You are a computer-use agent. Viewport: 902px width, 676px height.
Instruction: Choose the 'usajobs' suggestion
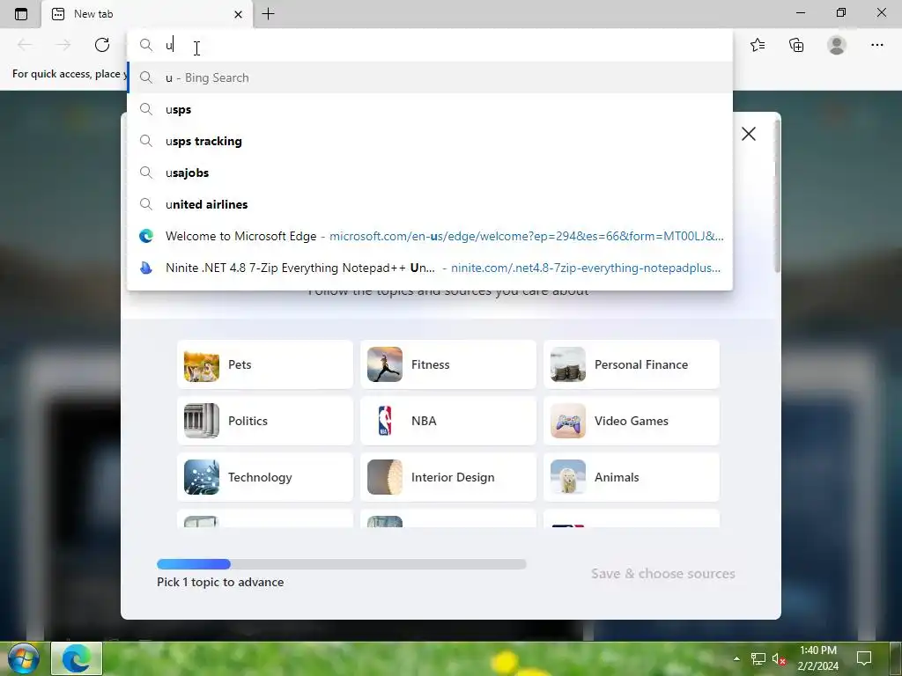430,173
